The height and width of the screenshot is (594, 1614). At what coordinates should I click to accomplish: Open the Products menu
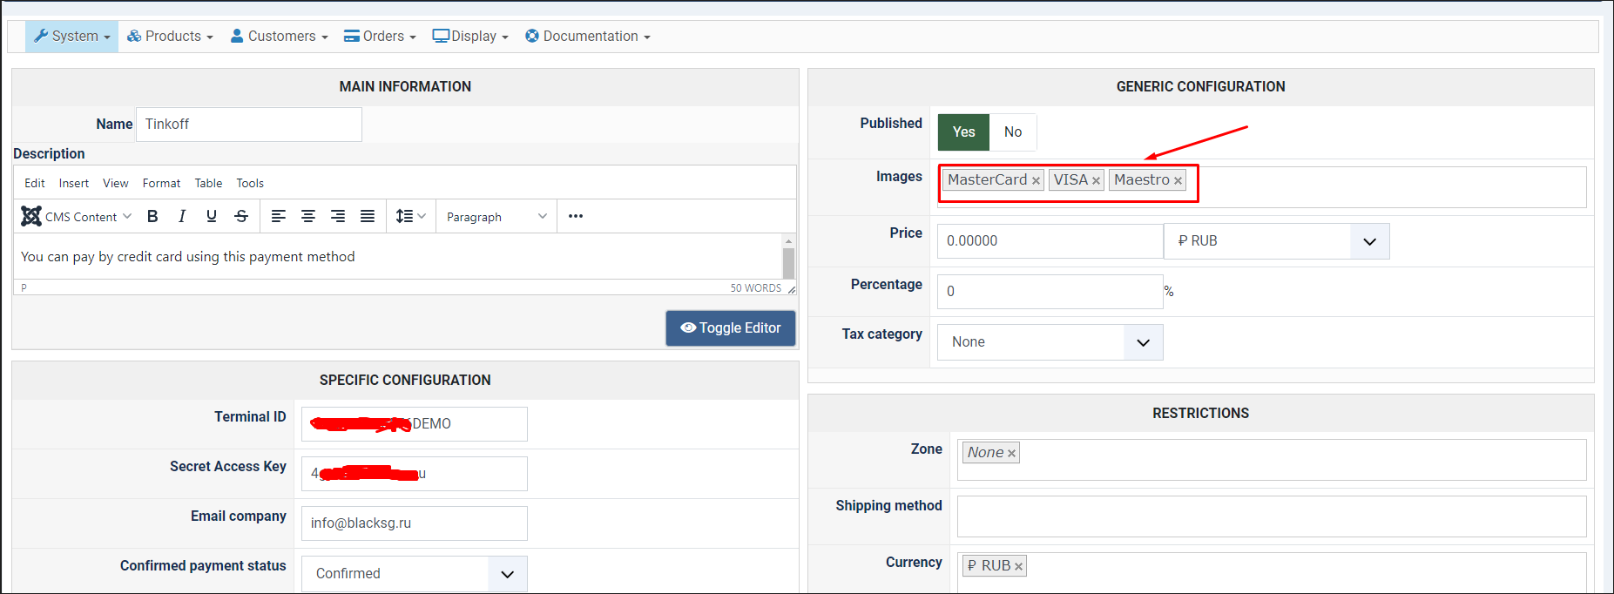click(x=170, y=37)
